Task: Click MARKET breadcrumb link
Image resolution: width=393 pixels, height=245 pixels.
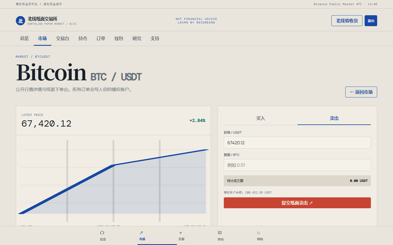Action: (x=22, y=57)
